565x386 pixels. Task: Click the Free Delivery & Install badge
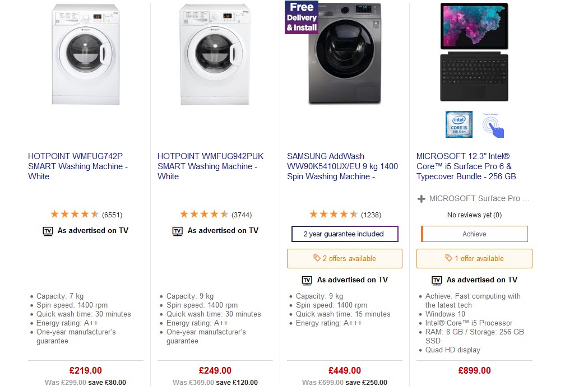pos(302,17)
